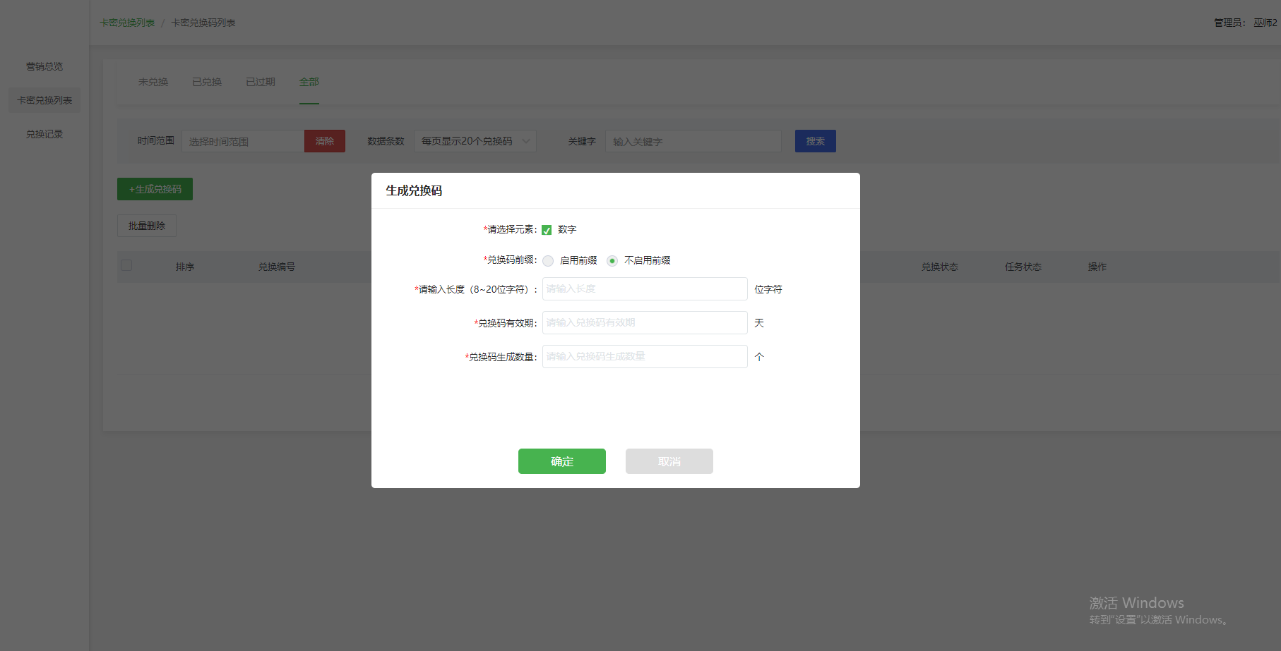Click the blue 搜索 button

815,141
